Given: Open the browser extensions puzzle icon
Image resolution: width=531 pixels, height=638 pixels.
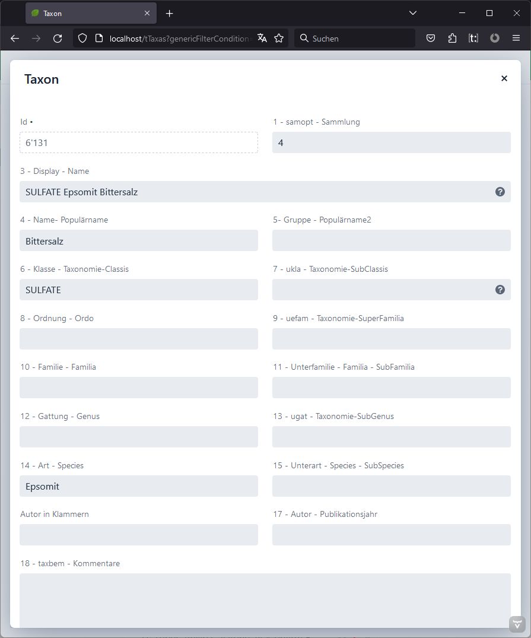Looking at the screenshot, I should (x=452, y=38).
